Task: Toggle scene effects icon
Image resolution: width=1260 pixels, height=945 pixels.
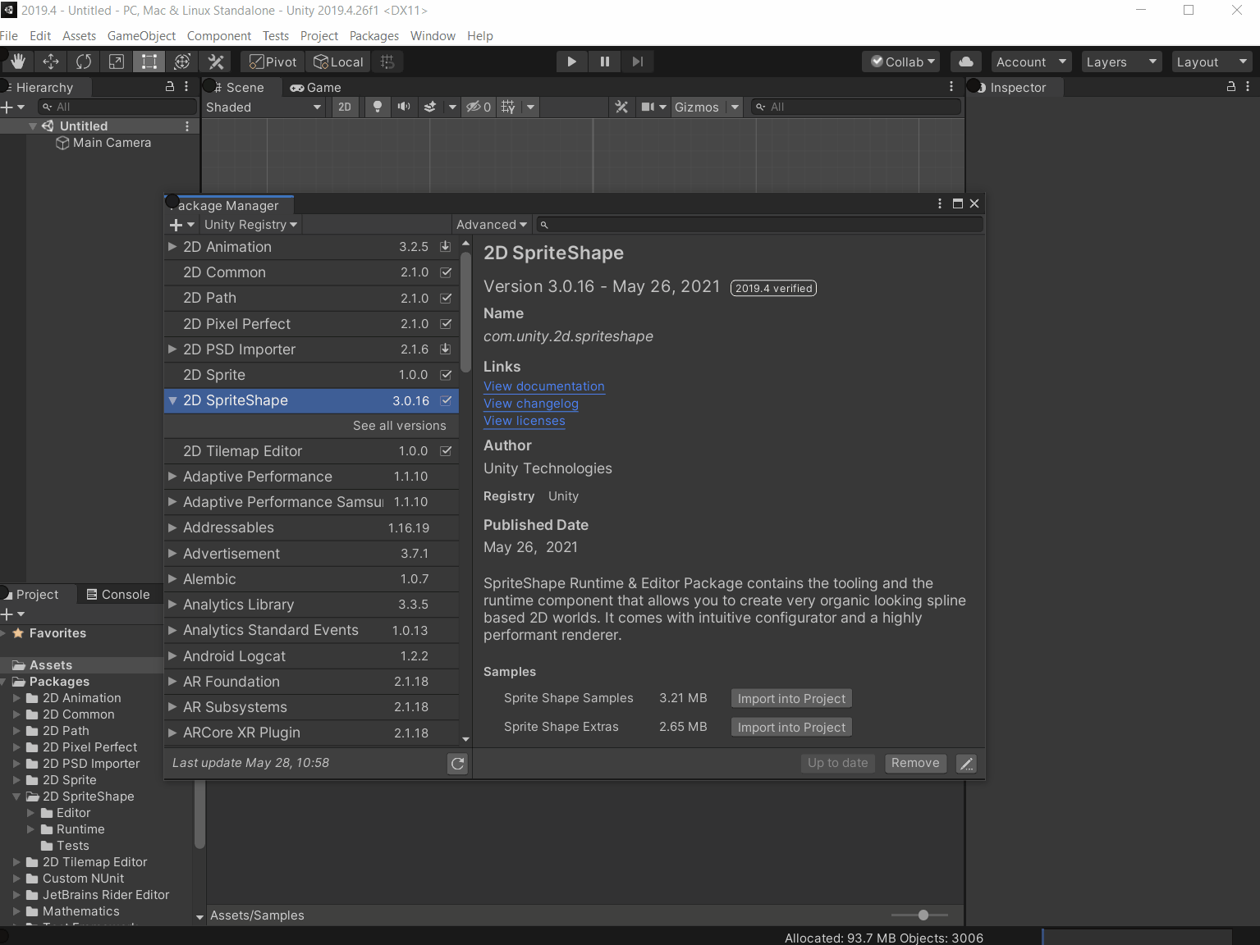Action: [x=430, y=107]
